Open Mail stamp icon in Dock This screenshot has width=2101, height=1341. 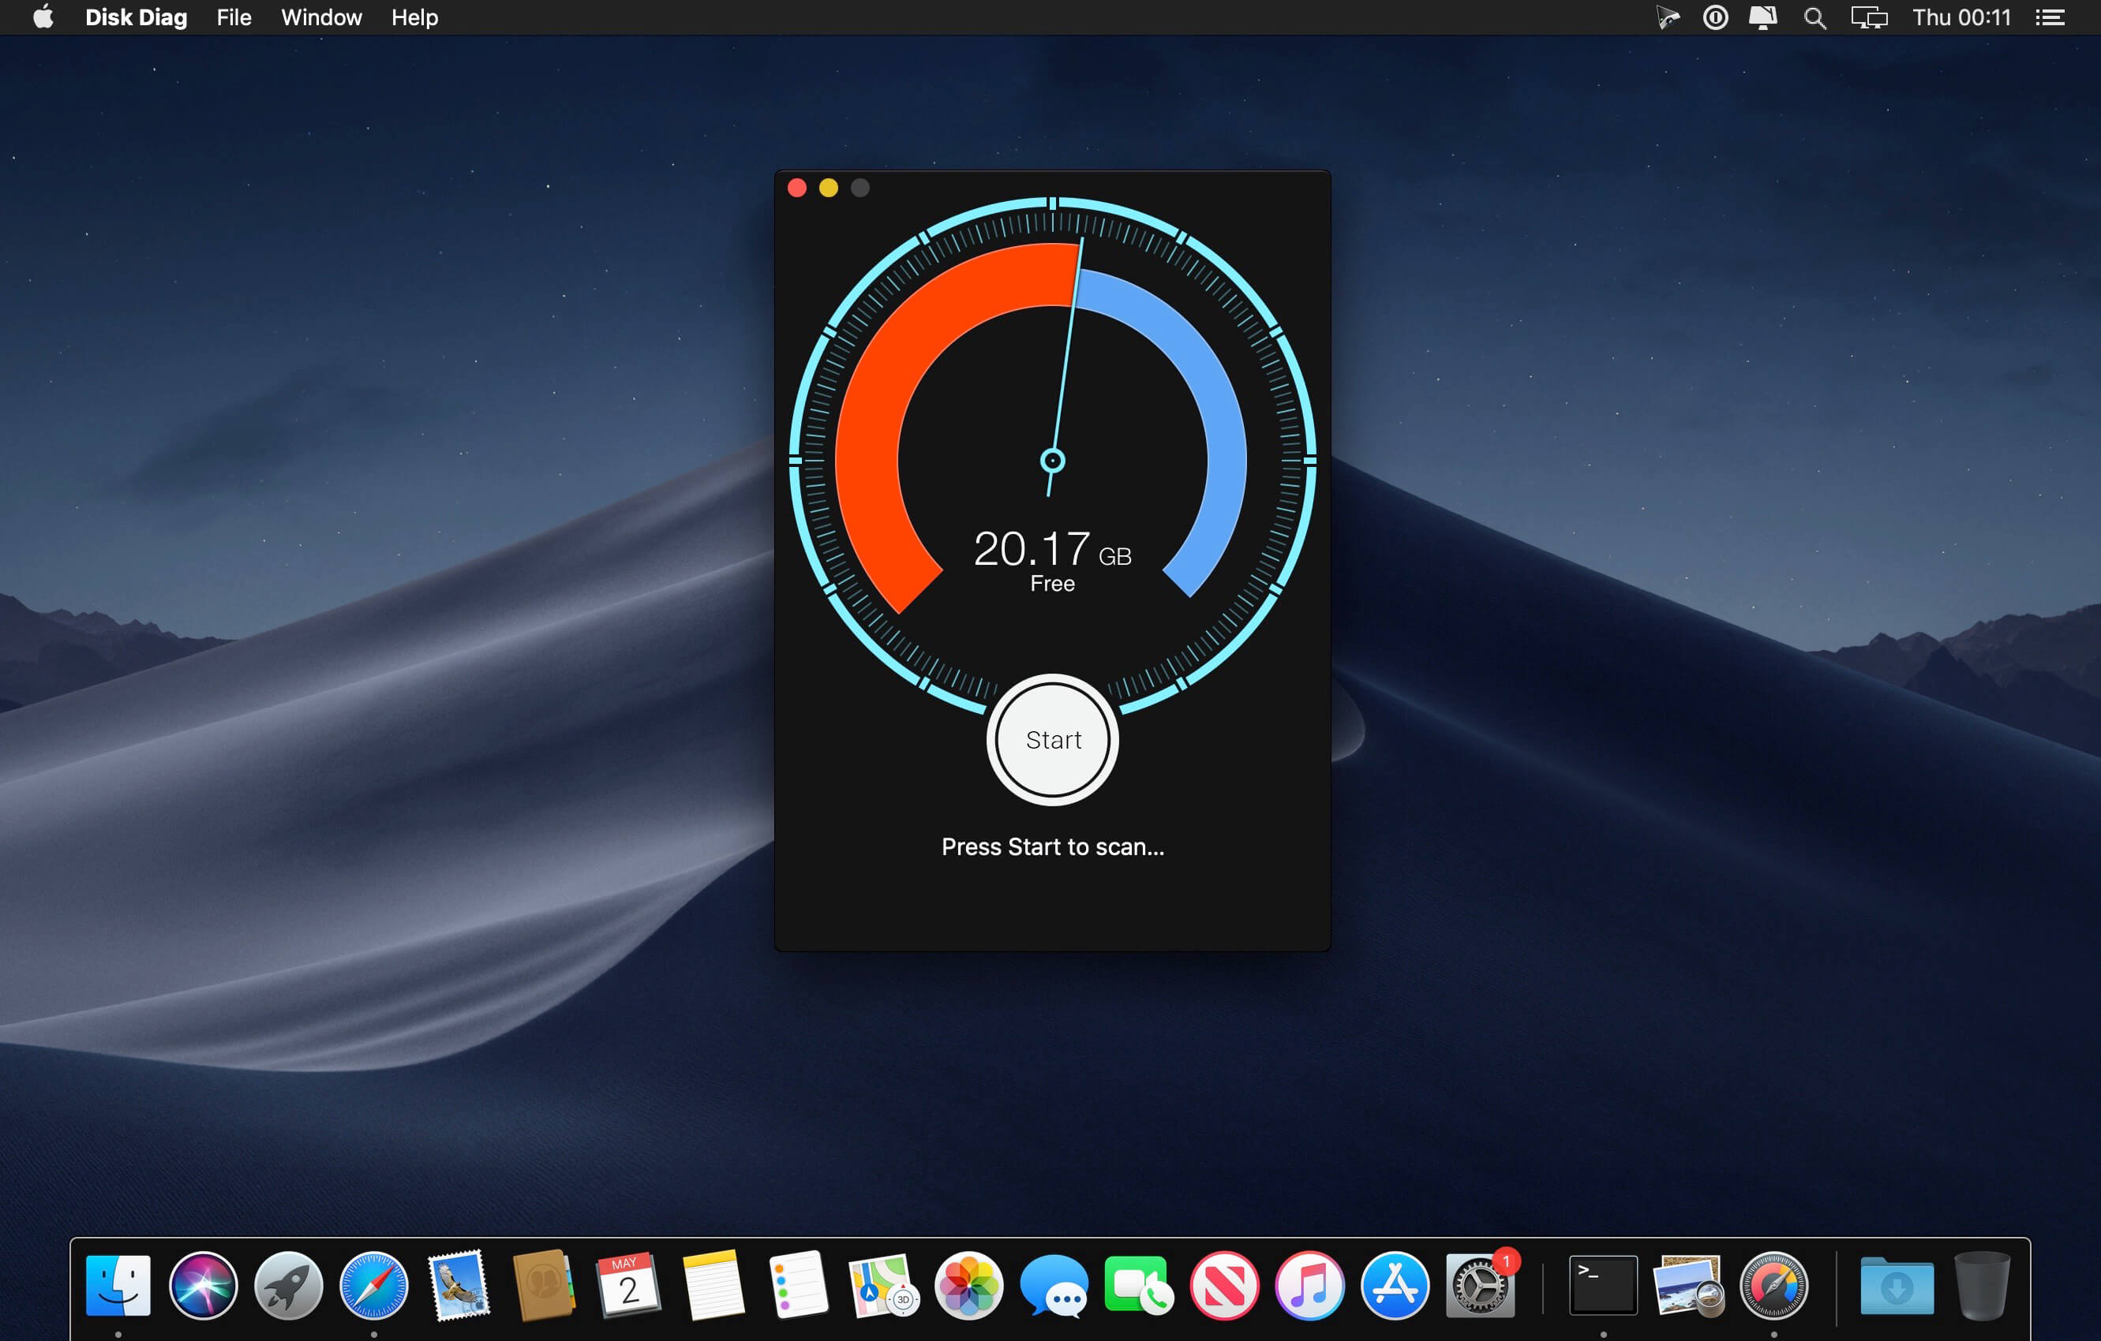tap(459, 1285)
